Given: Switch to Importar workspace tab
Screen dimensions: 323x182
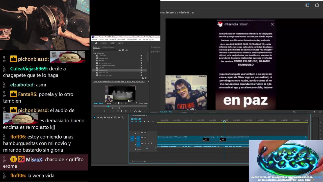Looking at the screenshot, I should click(x=104, y=43).
